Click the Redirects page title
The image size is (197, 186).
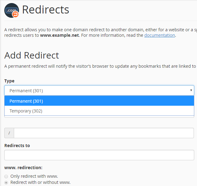(x=46, y=10)
